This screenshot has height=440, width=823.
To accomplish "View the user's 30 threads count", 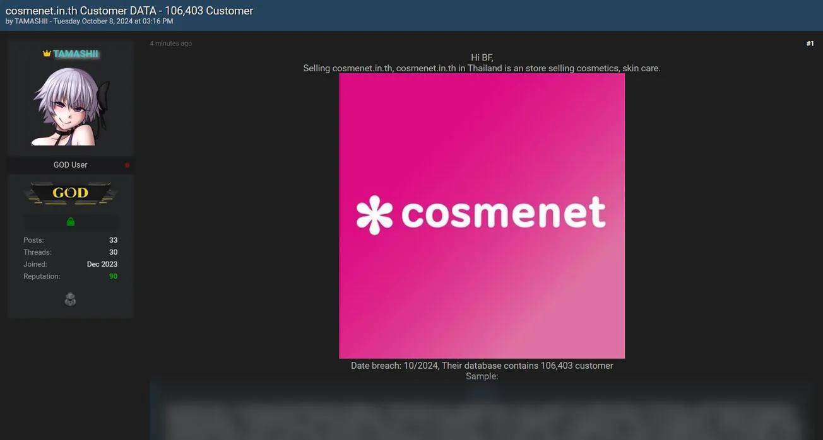I will pyautogui.click(x=113, y=252).
